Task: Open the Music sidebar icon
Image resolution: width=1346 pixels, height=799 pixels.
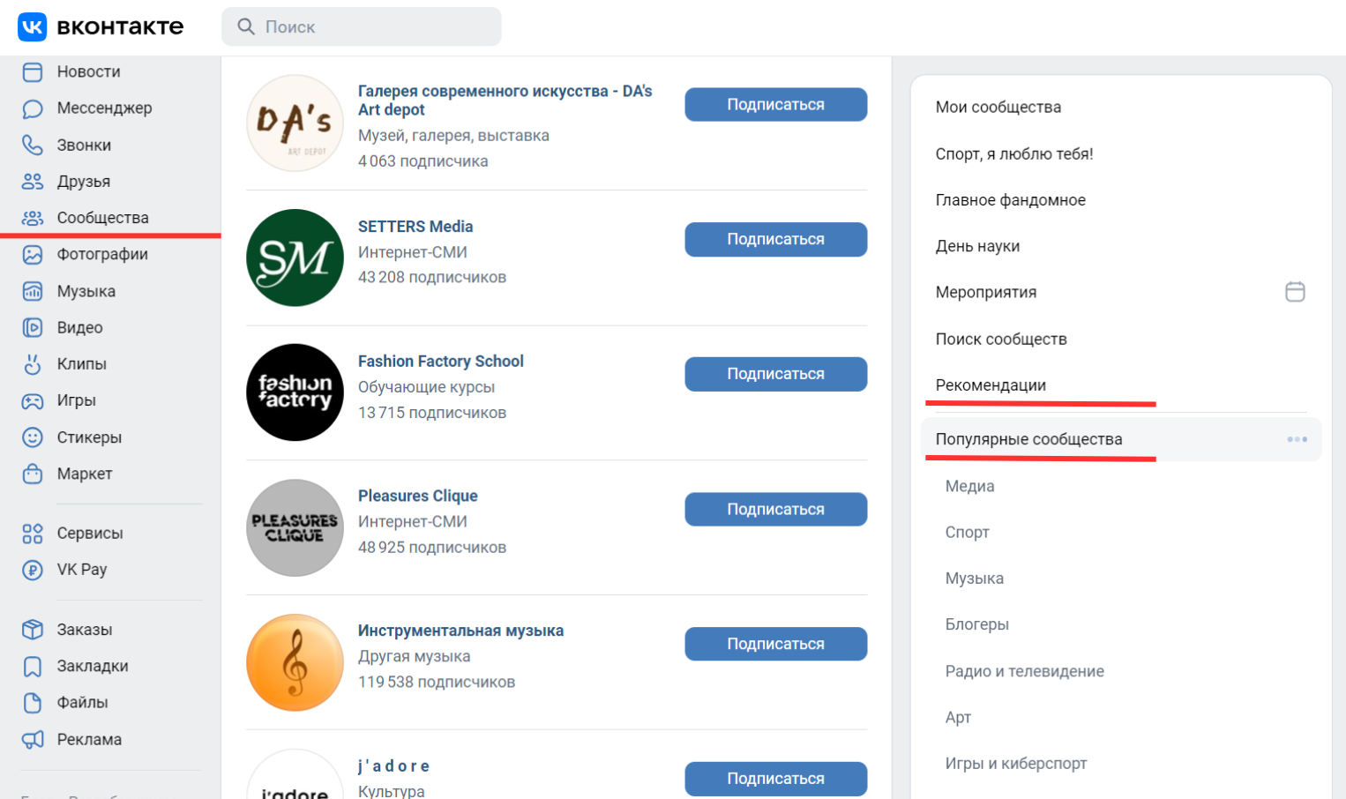Action: tap(33, 291)
